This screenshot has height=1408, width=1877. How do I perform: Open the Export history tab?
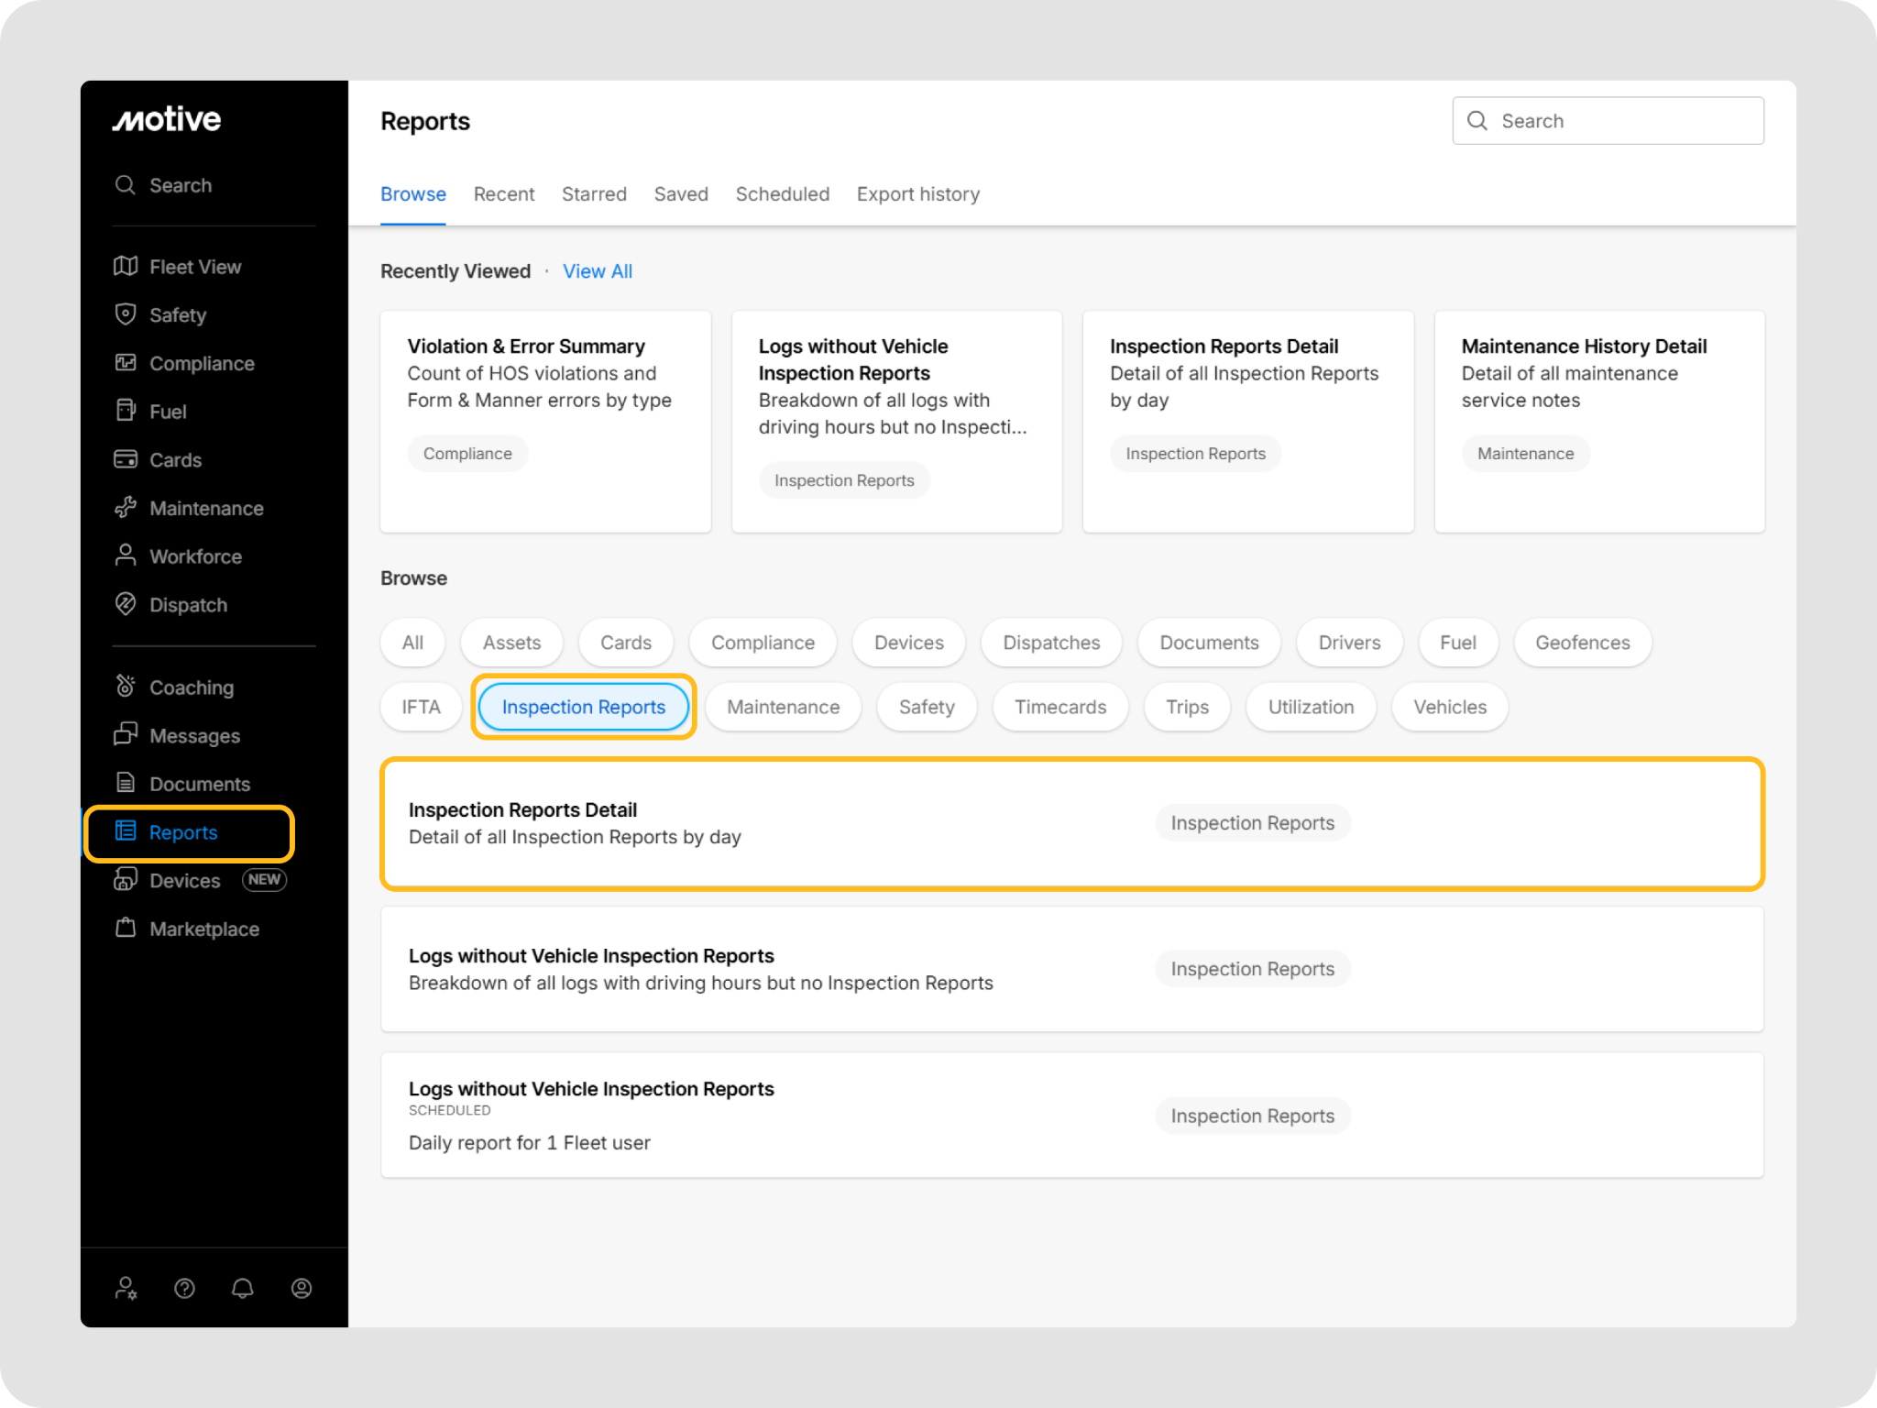[x=917, y=194]
